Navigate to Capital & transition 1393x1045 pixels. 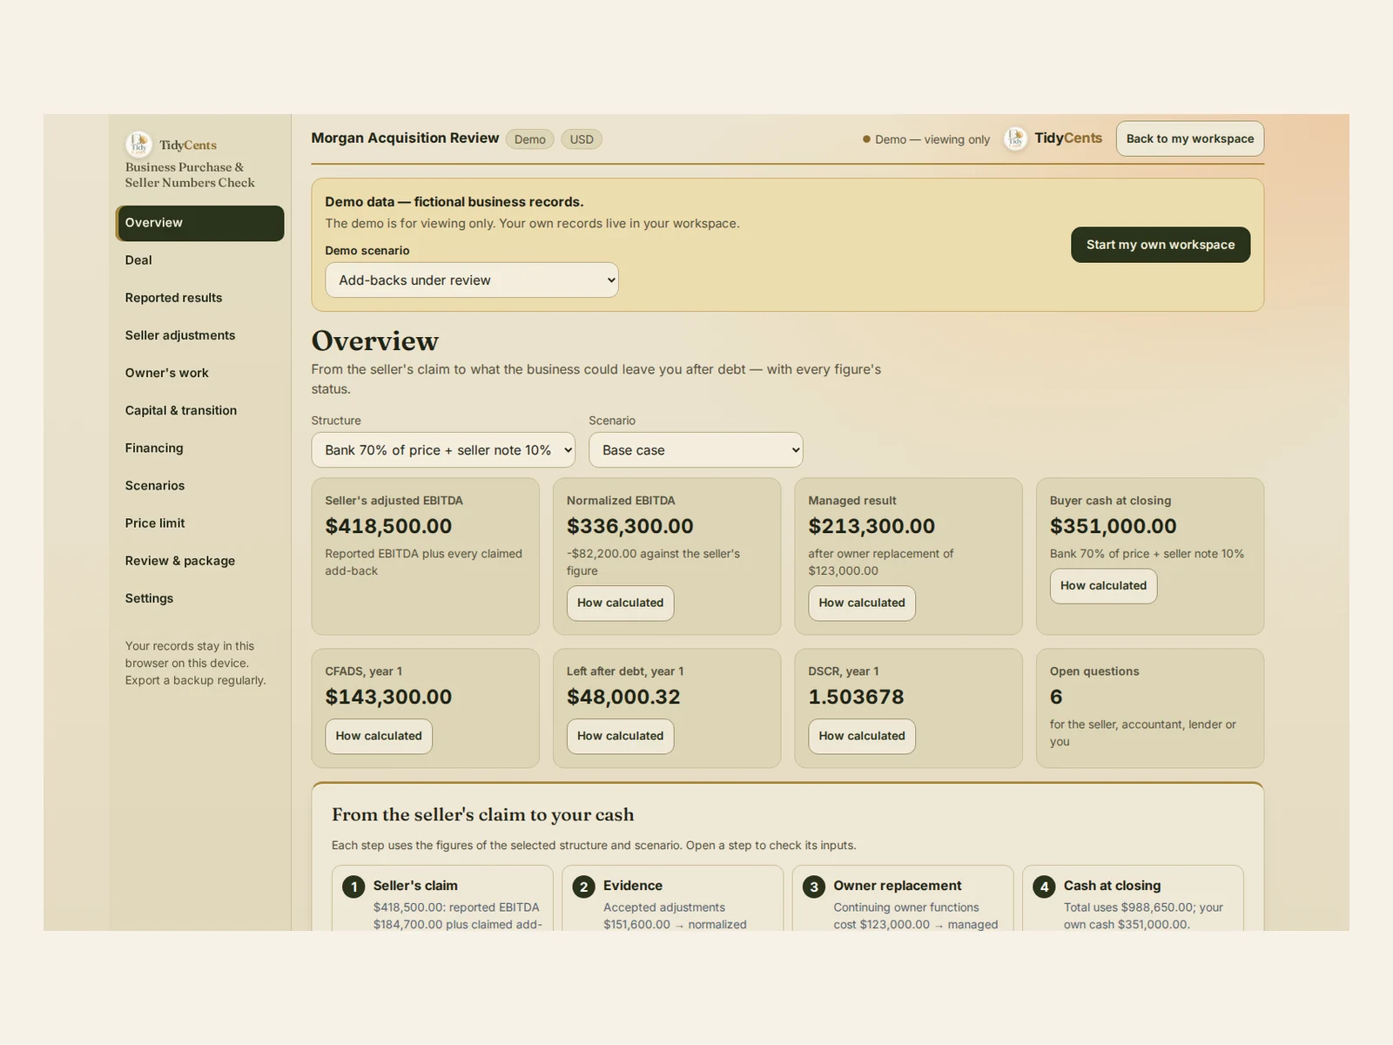point(199,410)
